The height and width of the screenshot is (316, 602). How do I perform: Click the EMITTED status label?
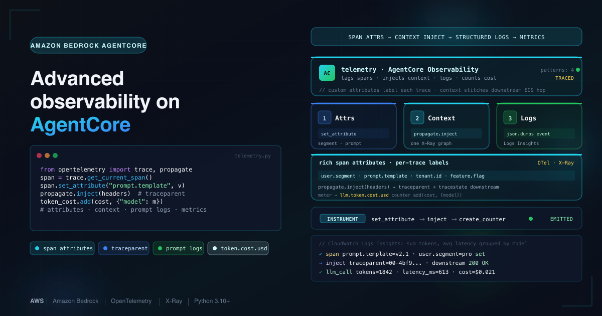click(562, 219)
